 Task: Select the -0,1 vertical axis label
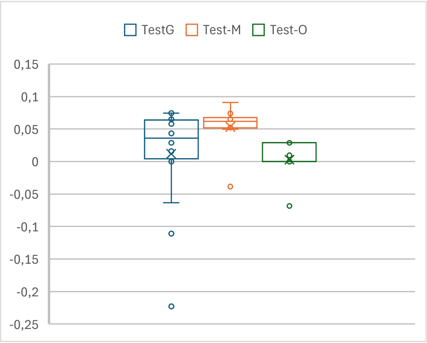coord(27,227)
